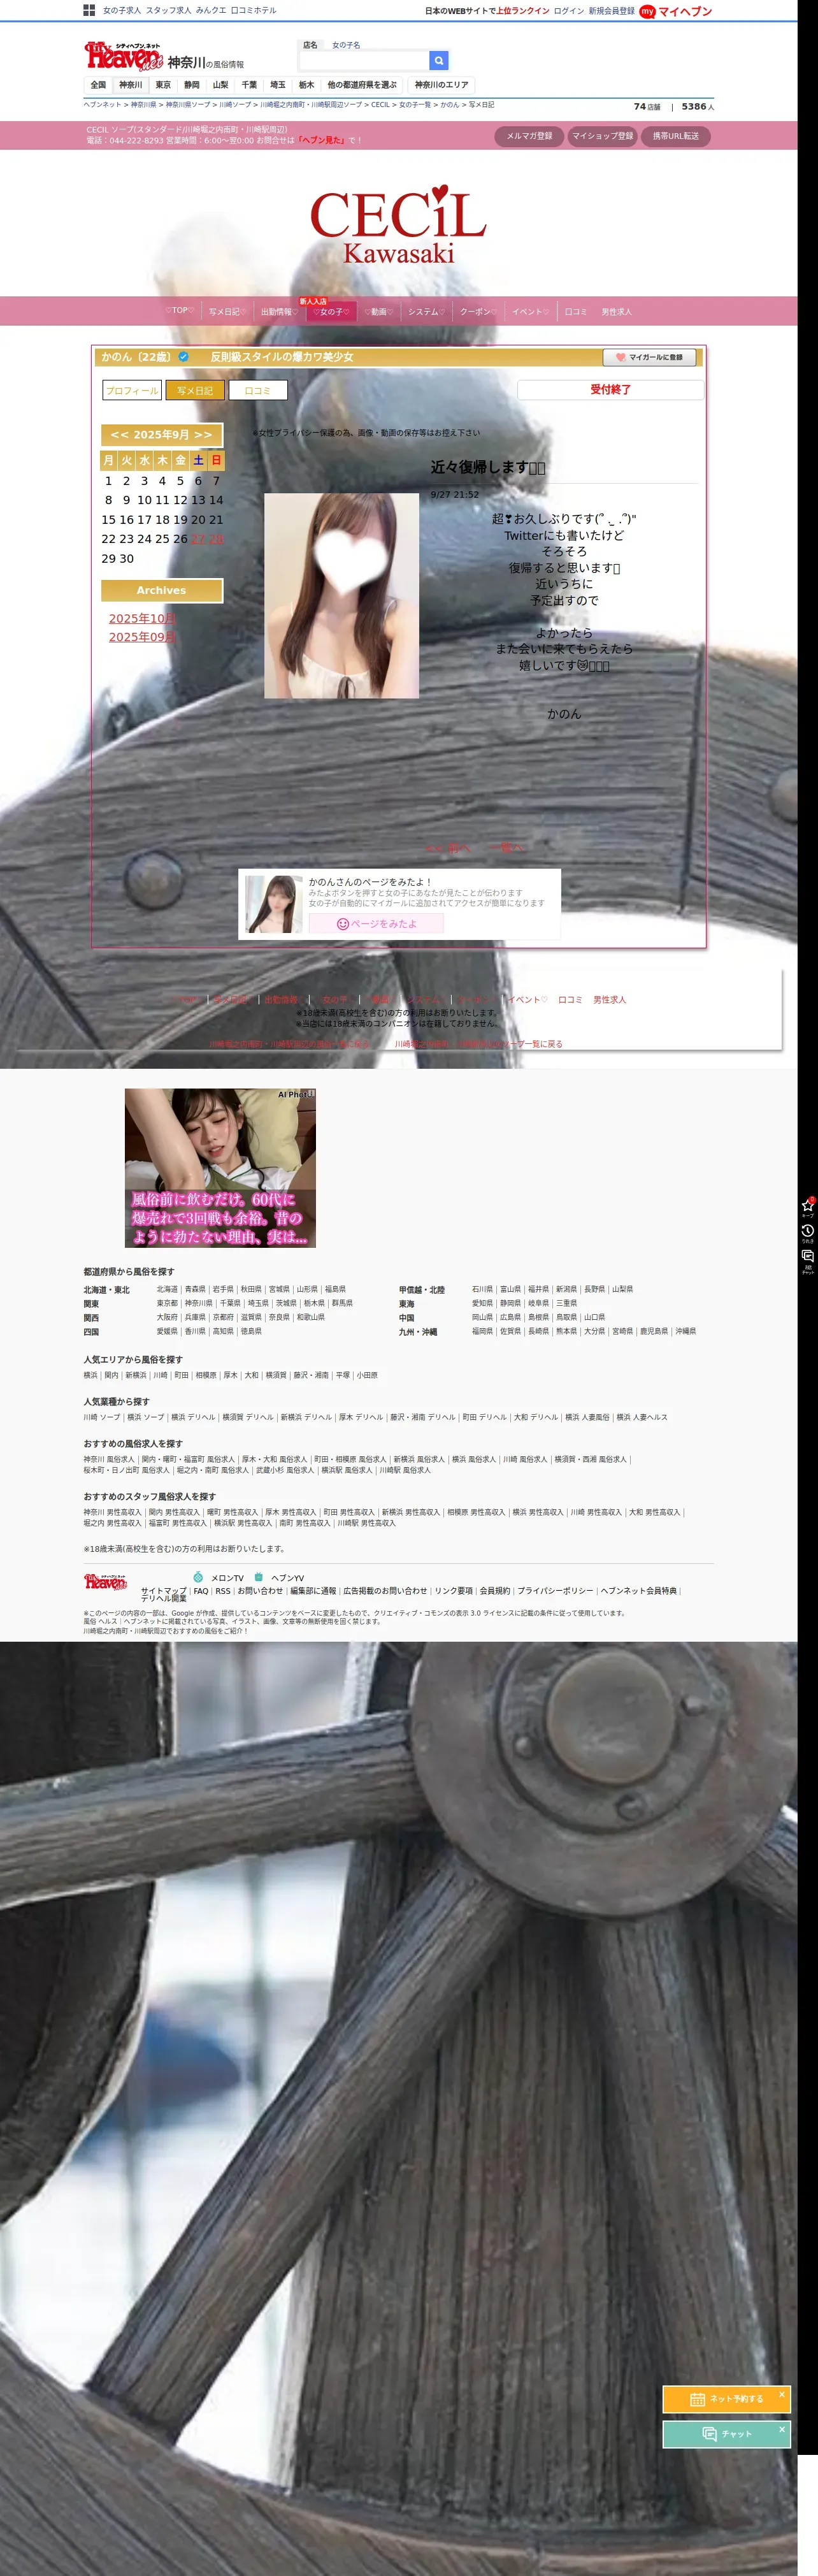
Task: Click the 川崎 ソープ footer link
Action: tap(102, 1417)
